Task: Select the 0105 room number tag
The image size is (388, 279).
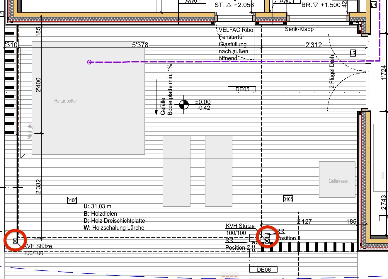Action: (x=288, y=199)
